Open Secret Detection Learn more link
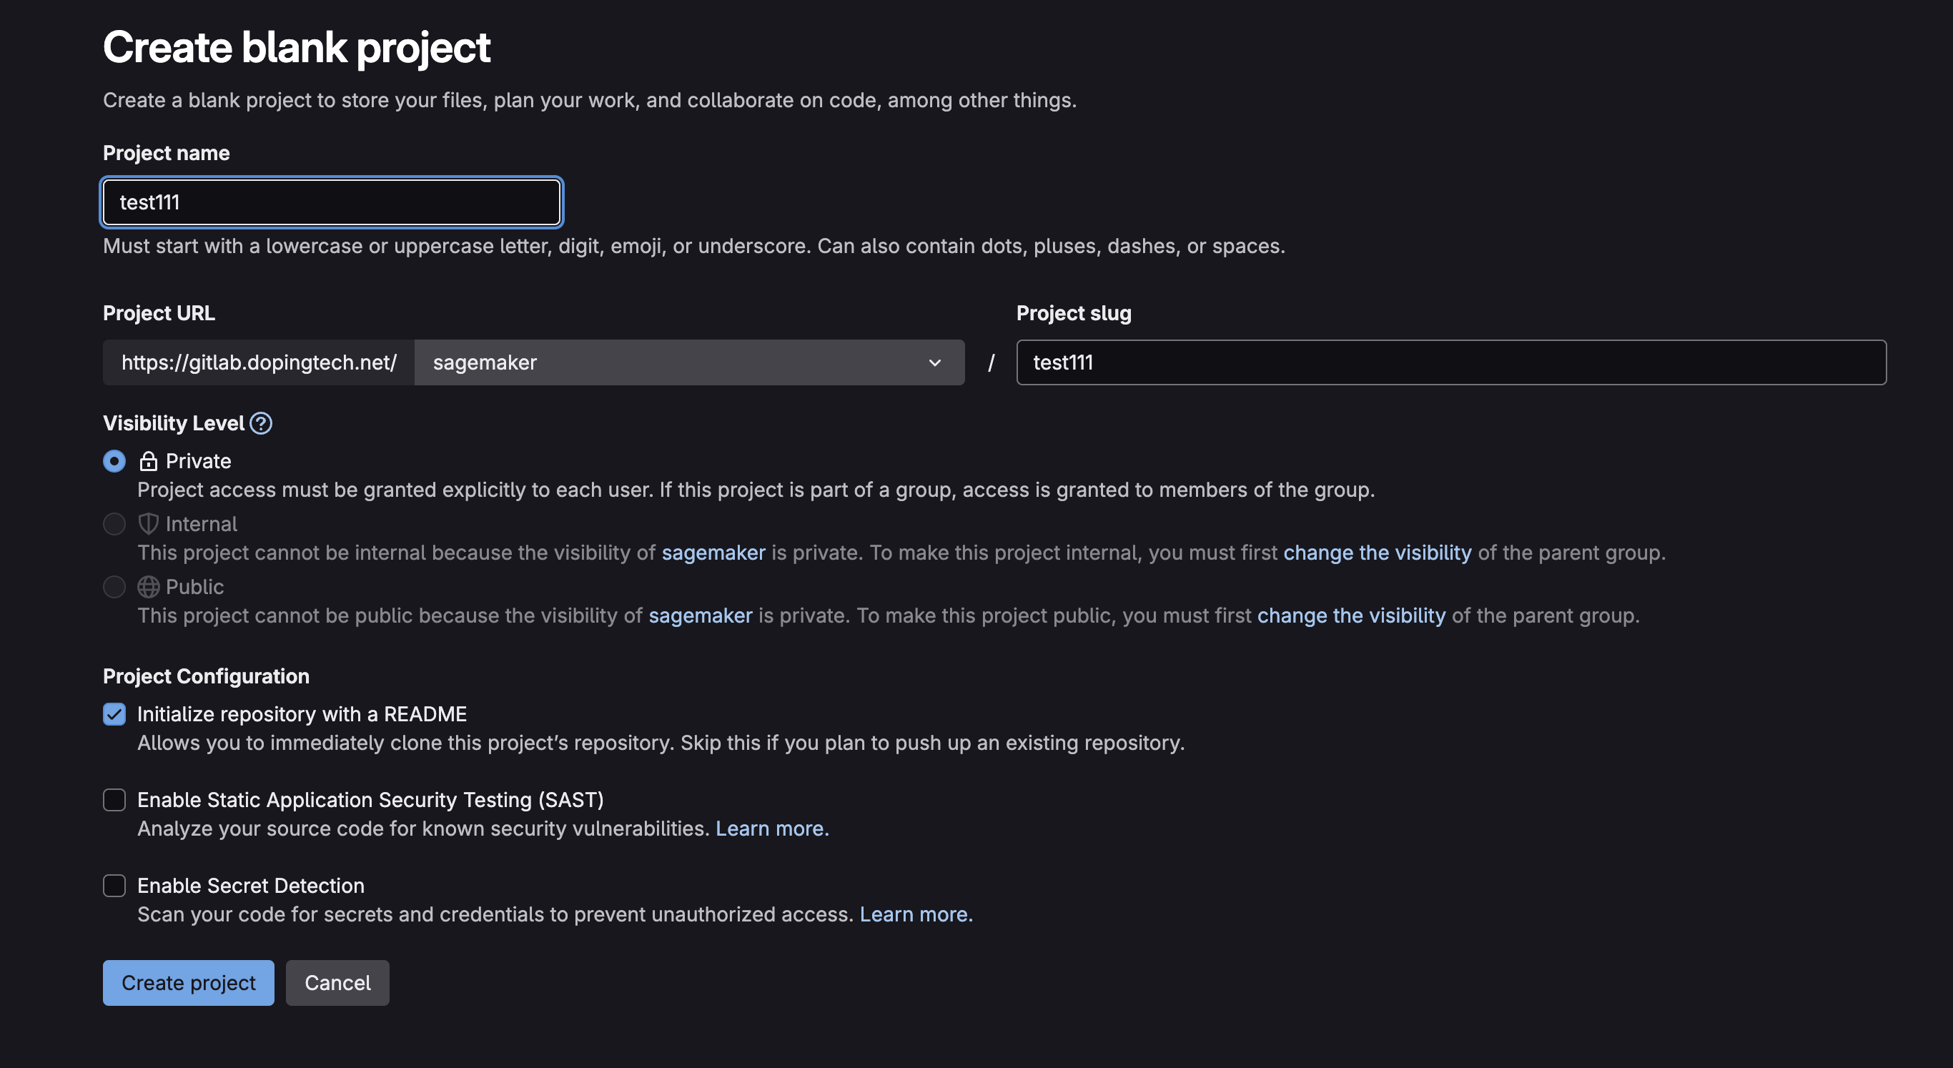The image size is (1953, 1068). [915, 914]
